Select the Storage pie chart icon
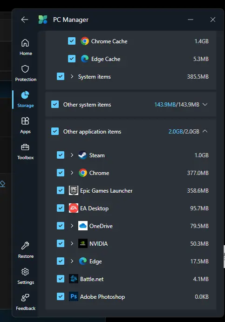Viewport: 225px width, 322px height. click(25, 95)
